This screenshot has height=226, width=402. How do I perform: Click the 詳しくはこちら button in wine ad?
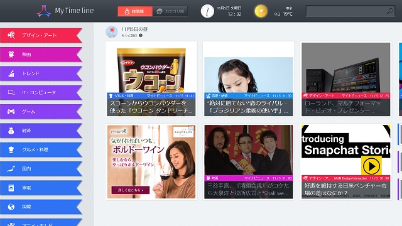[130, 190]
